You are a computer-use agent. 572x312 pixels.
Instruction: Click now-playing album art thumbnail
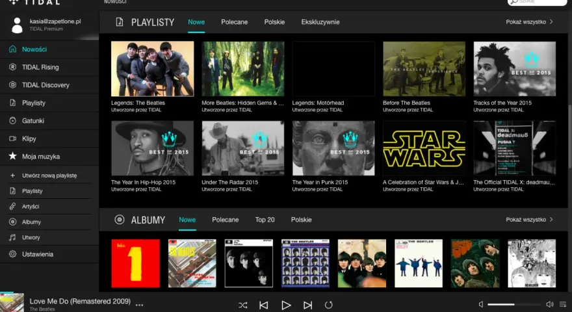tap(12, 302)
